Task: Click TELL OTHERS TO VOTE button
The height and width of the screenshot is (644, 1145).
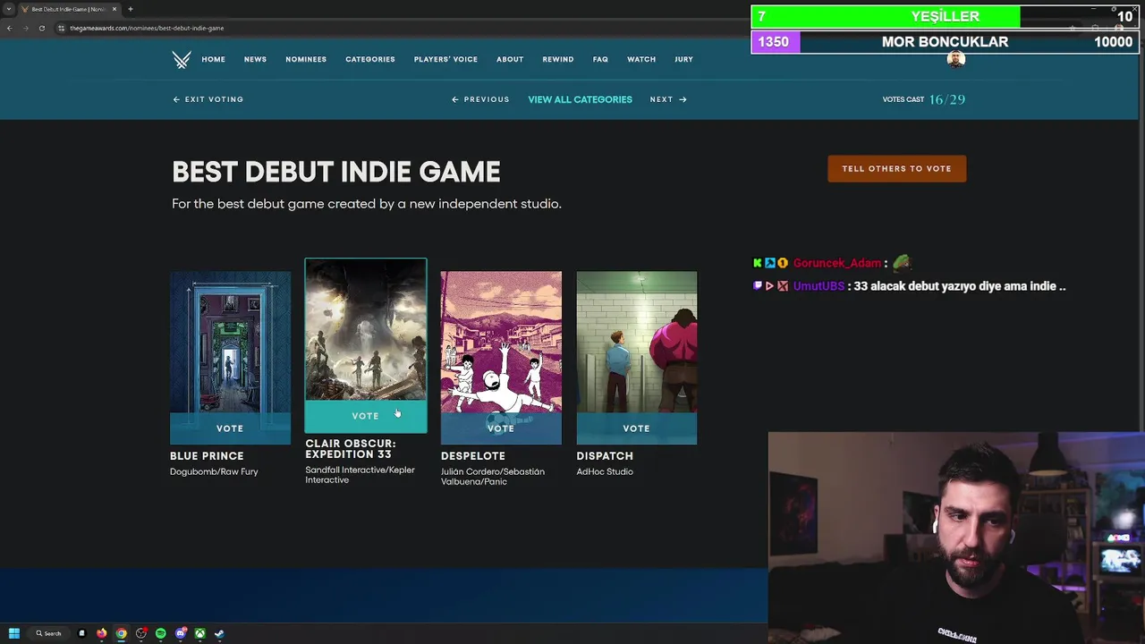Action: (896, 168)
